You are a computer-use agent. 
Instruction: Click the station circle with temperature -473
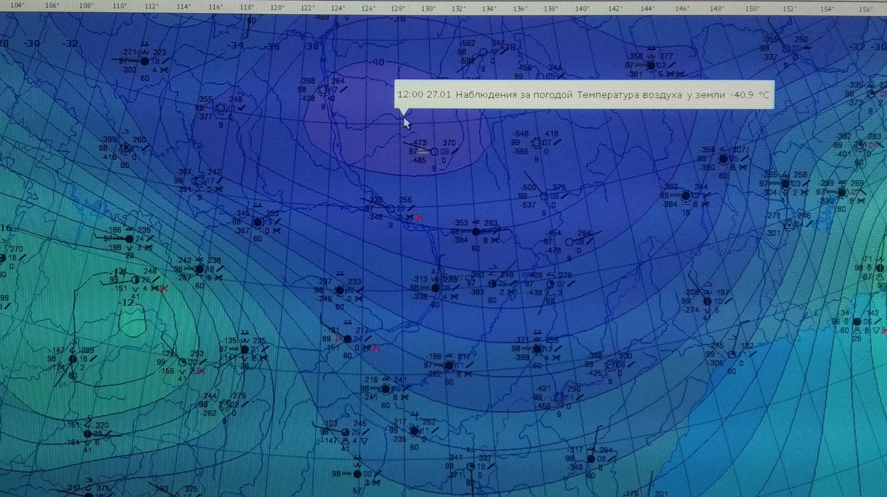click(x=435, y=152)
